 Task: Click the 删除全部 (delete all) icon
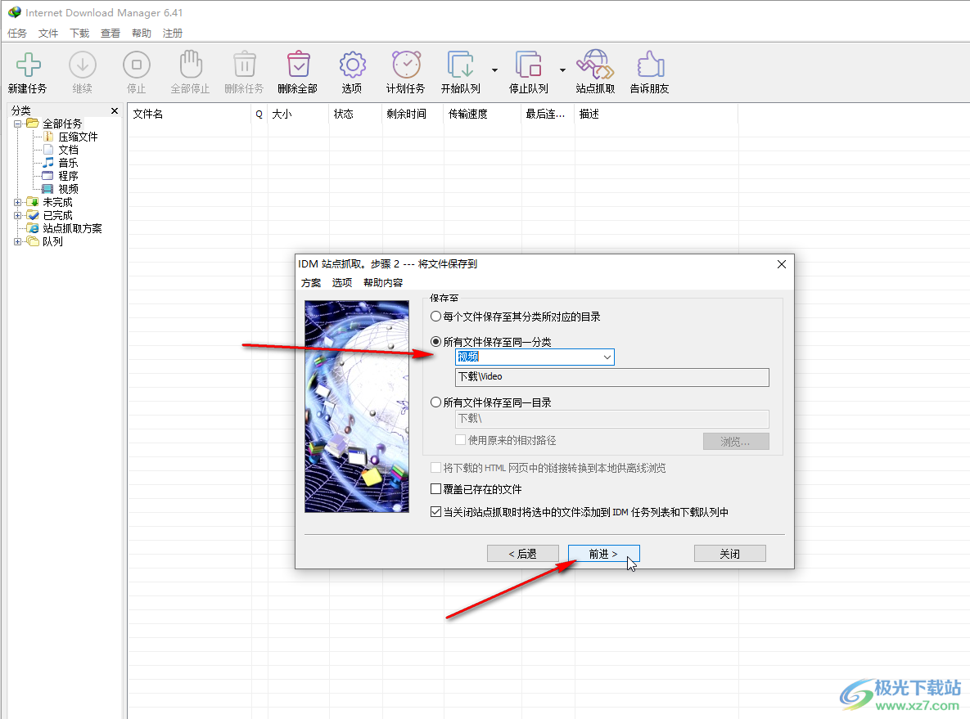click(x=298, y=65)
